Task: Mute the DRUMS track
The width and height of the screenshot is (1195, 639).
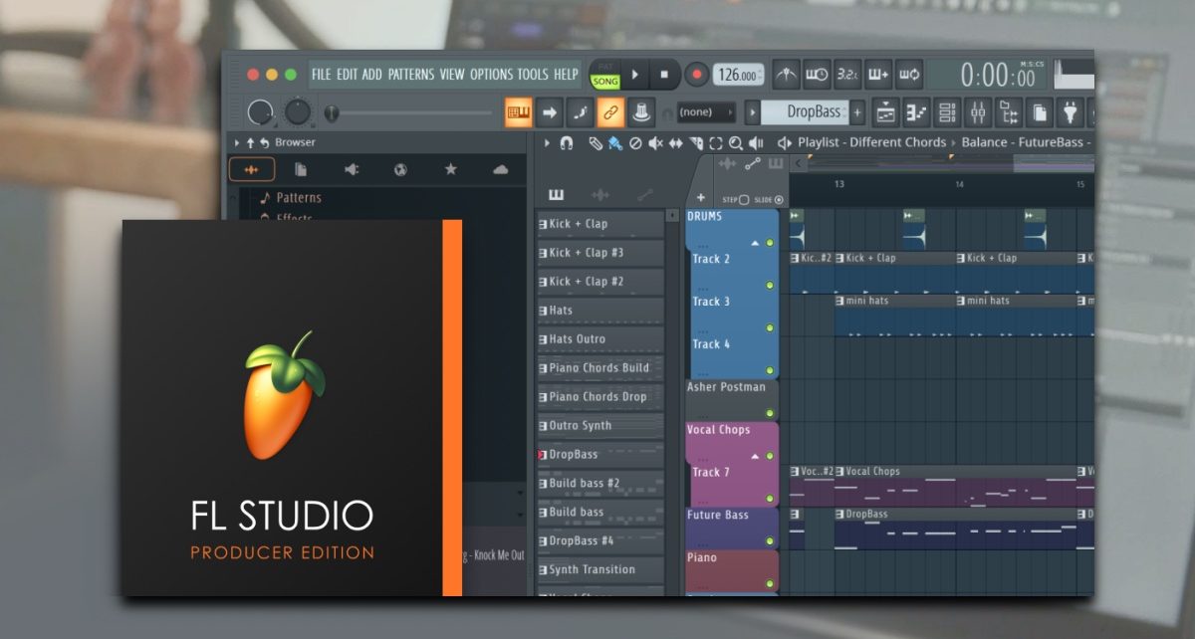Action: click(770, 242)
